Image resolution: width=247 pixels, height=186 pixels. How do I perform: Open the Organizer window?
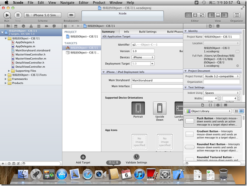(237, 15)
